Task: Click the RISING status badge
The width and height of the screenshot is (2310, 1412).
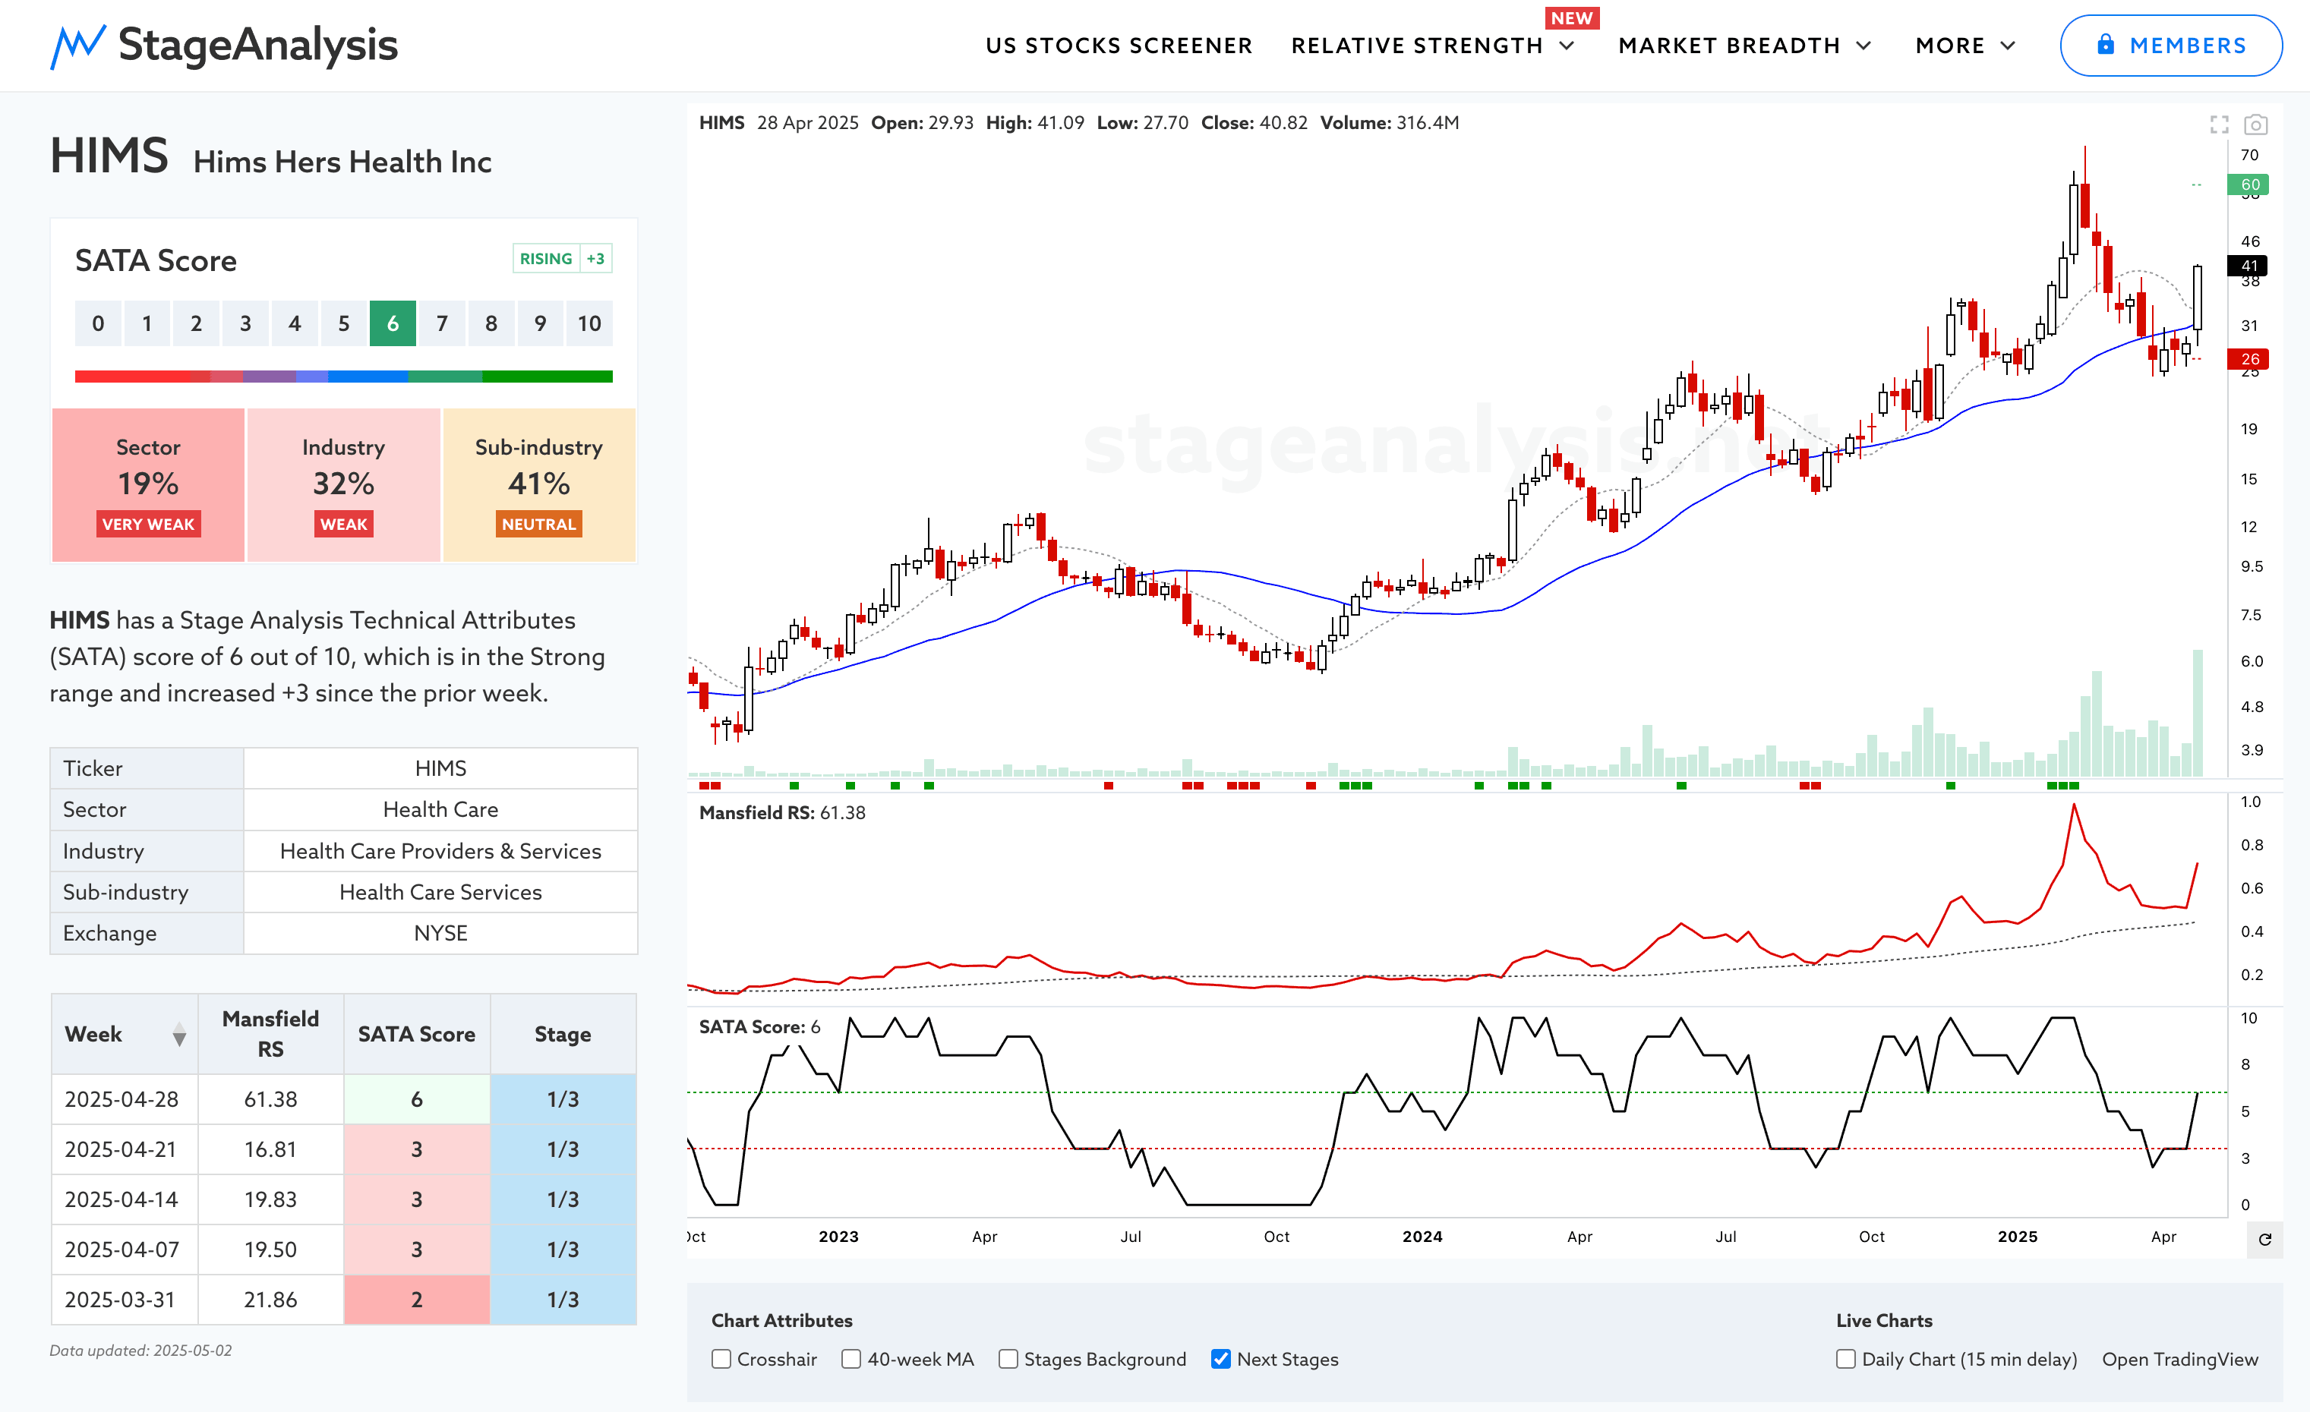Action: point(546,259)
